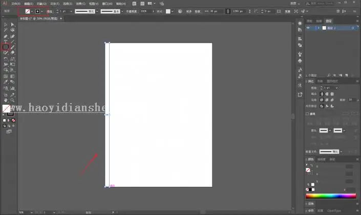This screenshot has height=215, width=361.
Task: Set stroke cap to round cap
Action: click(x=327, y=94)
